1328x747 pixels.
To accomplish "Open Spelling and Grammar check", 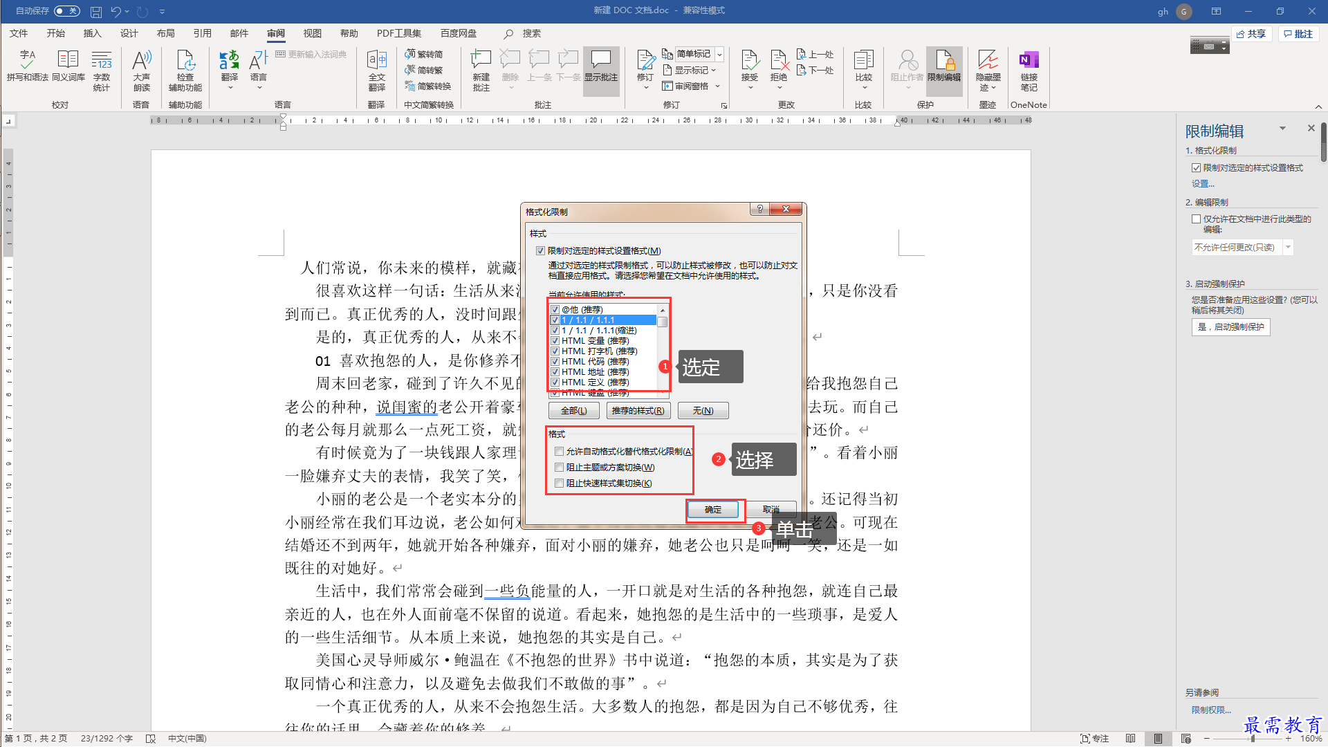I will point(28,66).
